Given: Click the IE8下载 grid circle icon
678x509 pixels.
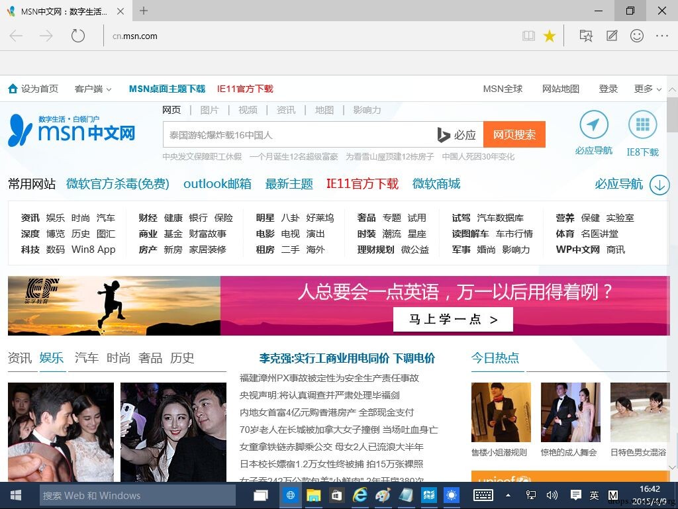Looking at the screenshot, I should pyautogui.click(x=642, y=125).
